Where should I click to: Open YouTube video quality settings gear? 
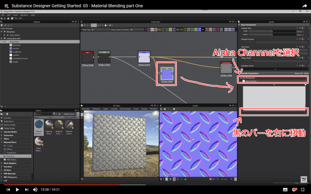(x=294, y=189)
